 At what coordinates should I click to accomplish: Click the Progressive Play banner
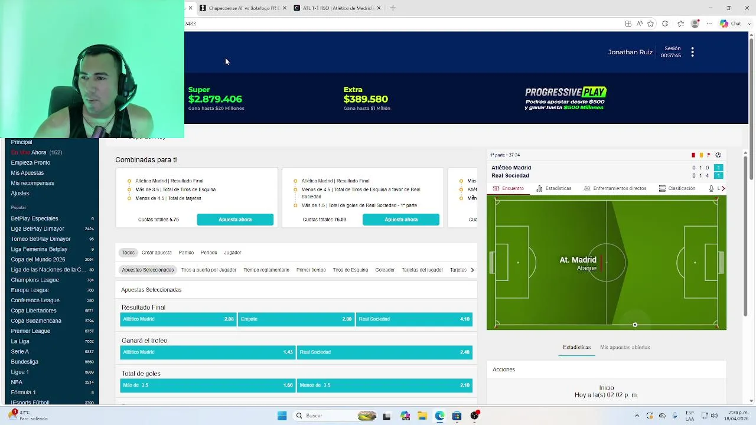pyautogui.click(x=566, y=99)
